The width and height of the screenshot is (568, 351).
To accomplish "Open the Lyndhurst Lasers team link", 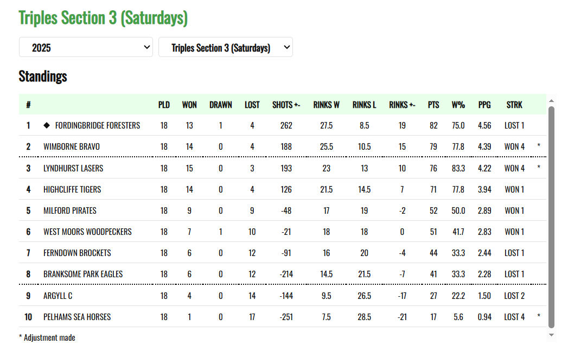I will pyautogui.click(x=73, y=168).
